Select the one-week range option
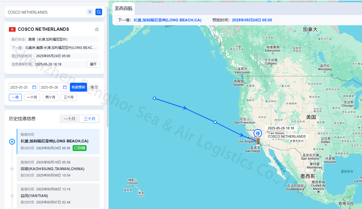Viewport: 362px width, 209px height. pos(15,97)
